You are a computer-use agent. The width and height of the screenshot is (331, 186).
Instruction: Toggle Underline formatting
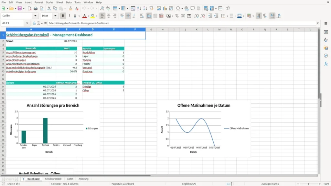tap(75, 16)
